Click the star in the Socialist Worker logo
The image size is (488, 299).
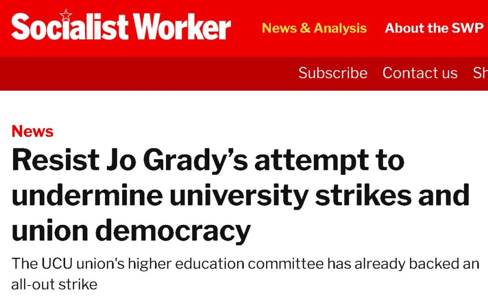pyautogui.click(x=66, y=15)
